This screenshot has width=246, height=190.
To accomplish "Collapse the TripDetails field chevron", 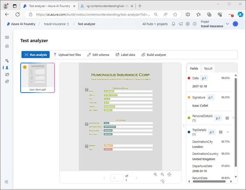I will coord(228,132).
